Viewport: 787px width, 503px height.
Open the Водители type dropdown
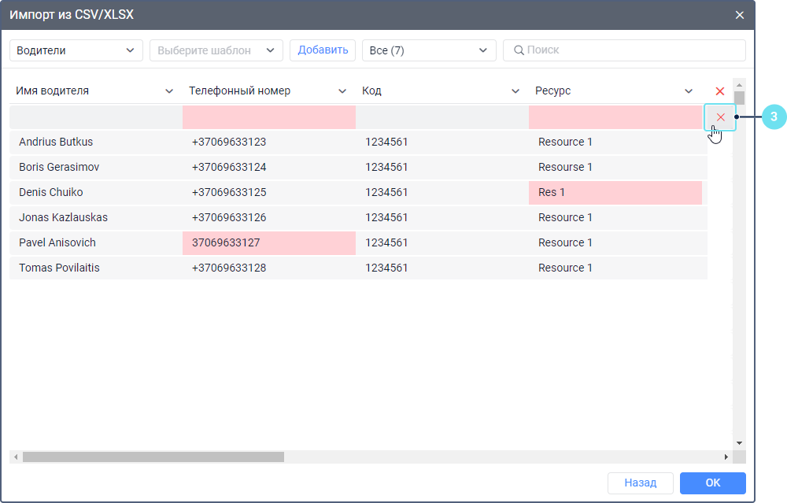coord(76,50)
